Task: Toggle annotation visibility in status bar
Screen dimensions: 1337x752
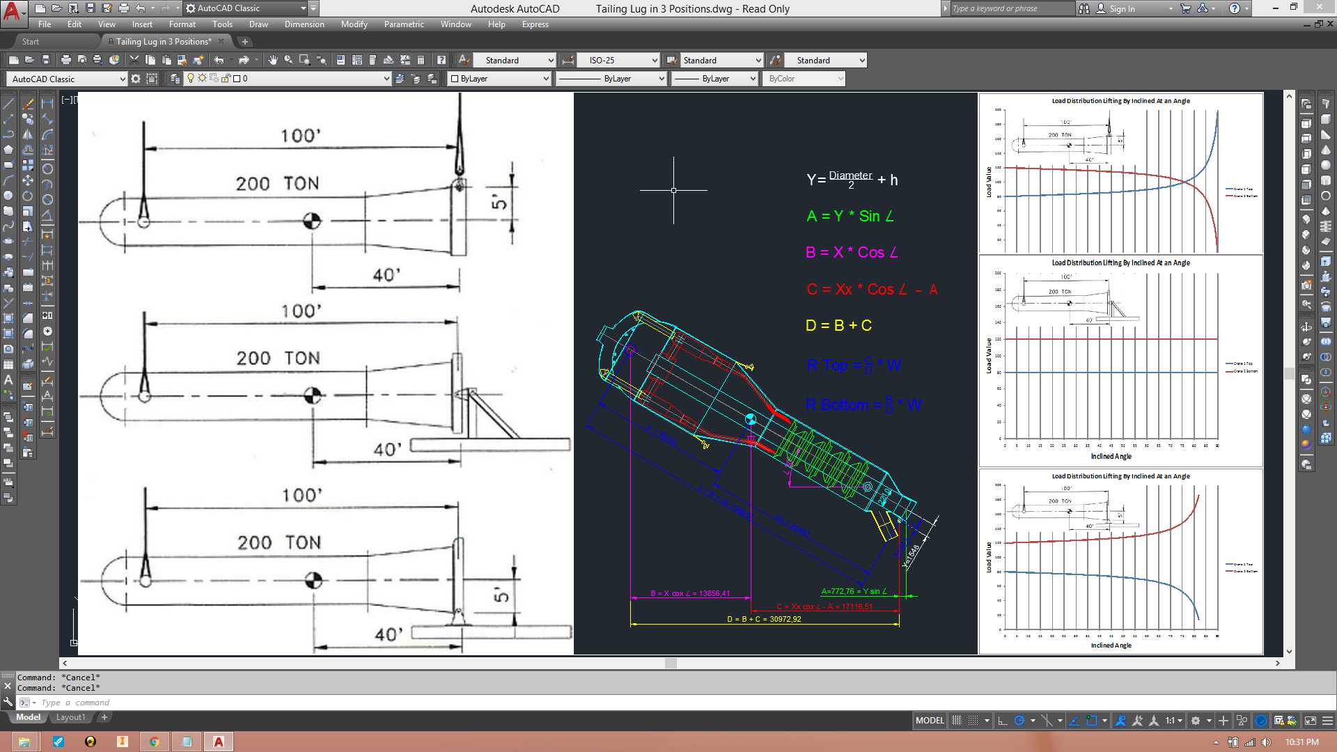Action: point(1120,721)
